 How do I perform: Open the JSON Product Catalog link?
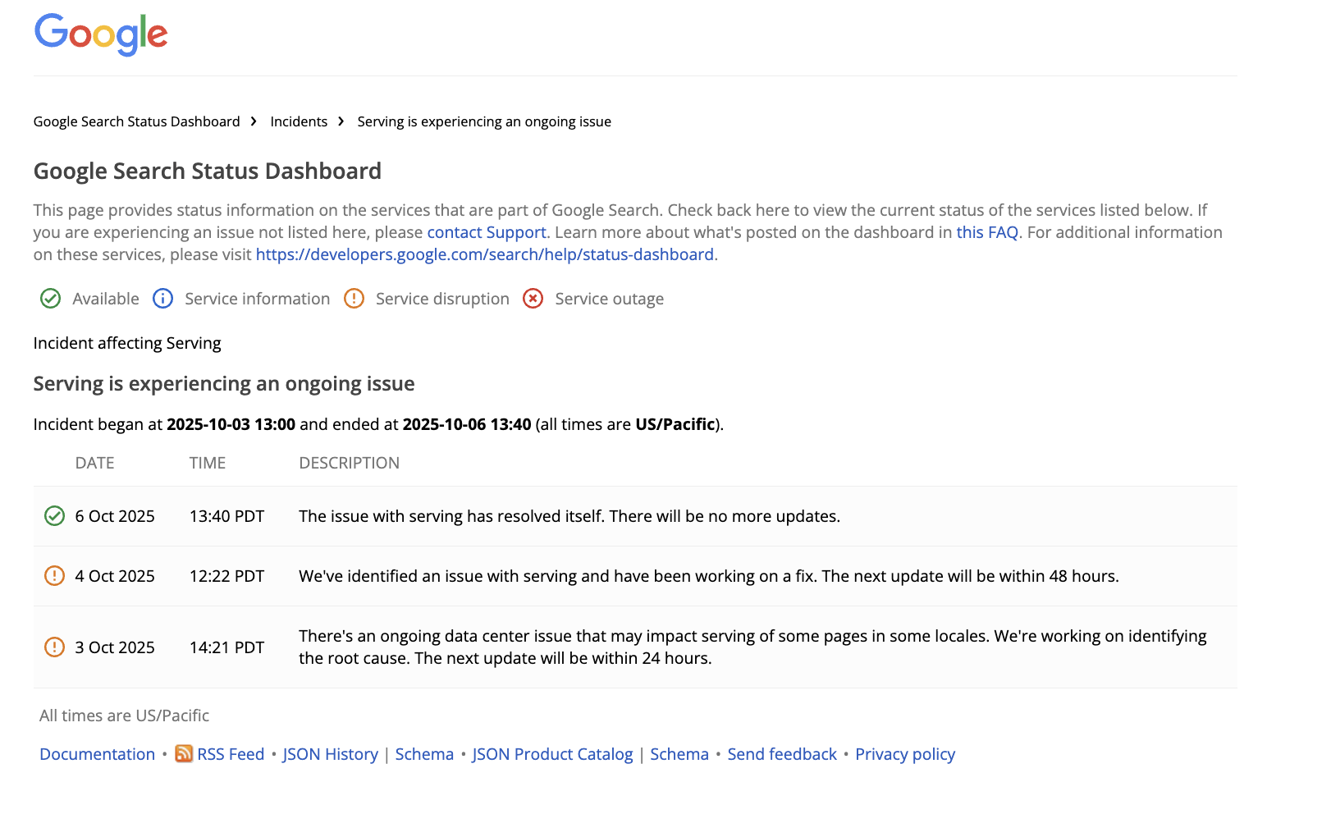tap(552, 754)
